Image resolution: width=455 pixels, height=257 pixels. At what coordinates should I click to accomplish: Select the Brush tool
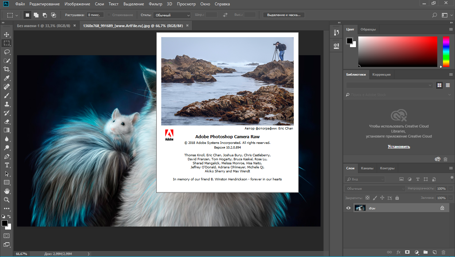[x=6, y=95]
